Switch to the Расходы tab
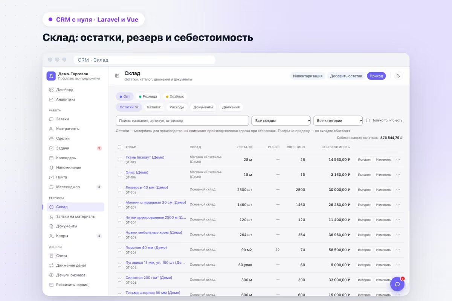Screen dimensions: 452x301 177,107
